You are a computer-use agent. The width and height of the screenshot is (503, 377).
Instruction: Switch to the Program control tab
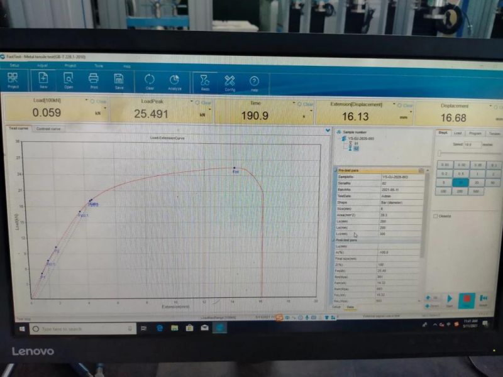[x=475, y=133]
